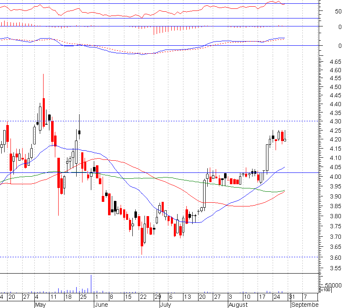Select the 4.55 price level label

click(x=335, y=78)
